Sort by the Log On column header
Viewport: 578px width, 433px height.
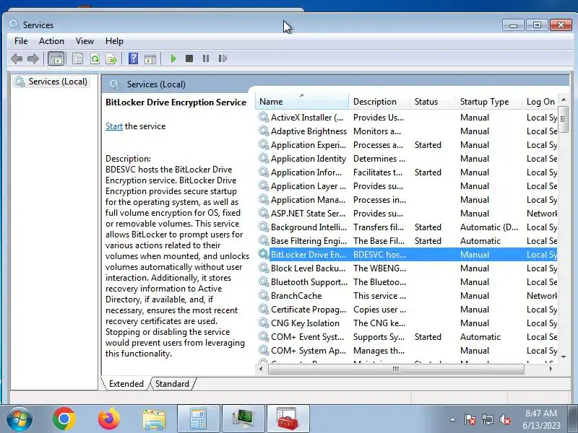pyautogui.click(x=540, y=102)
